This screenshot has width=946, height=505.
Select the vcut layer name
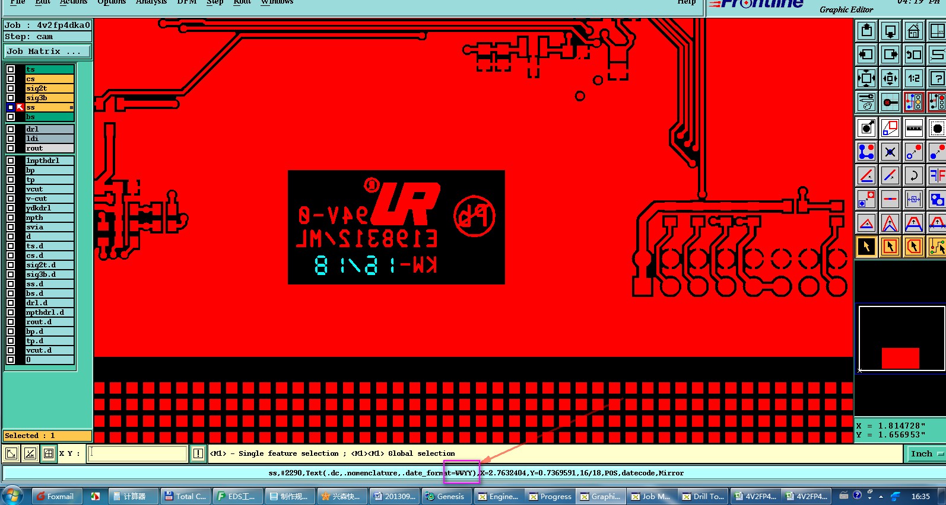(x=50, y=189)
